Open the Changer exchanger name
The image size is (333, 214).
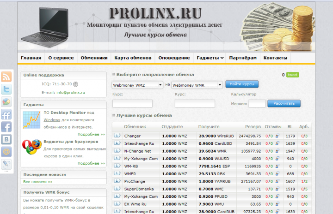click(132, 136)
